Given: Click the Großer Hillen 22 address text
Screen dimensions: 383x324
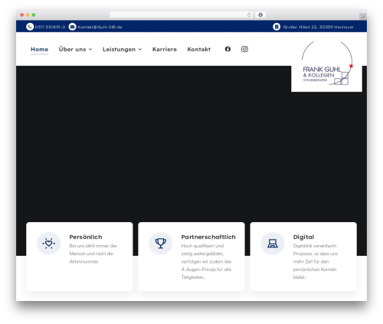Looking at the screenshot, I should point(318,27).
